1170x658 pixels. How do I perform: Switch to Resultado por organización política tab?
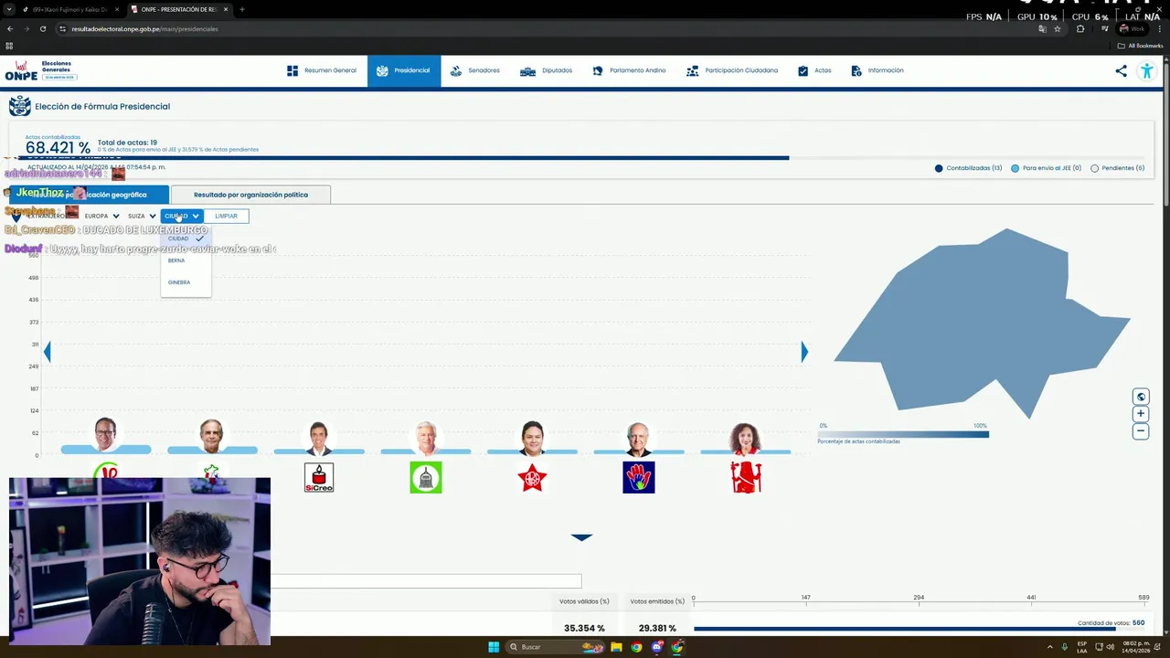[x=250, y=195]
